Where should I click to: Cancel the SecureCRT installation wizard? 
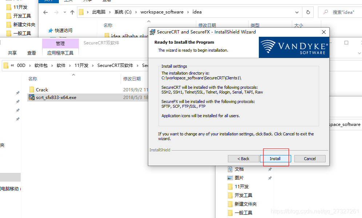(x=310, y=159)
